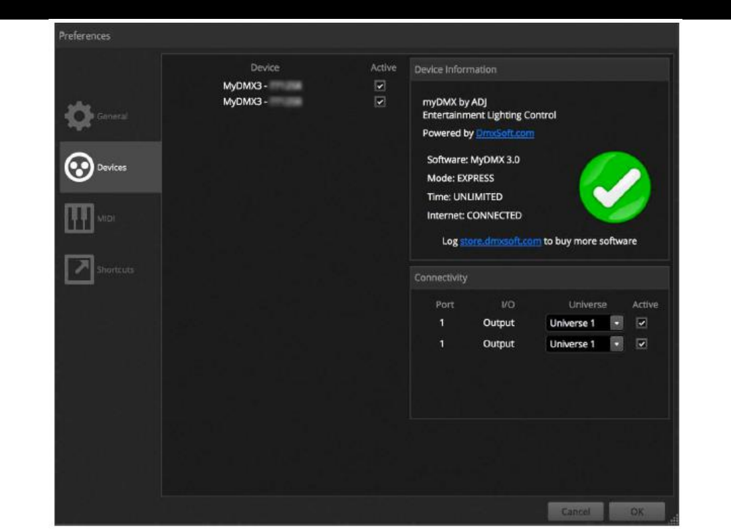This screenshot has width=731, height=529.
Task: Click the Internet: CONNECTED text
Action: click(x=474, y=216)
